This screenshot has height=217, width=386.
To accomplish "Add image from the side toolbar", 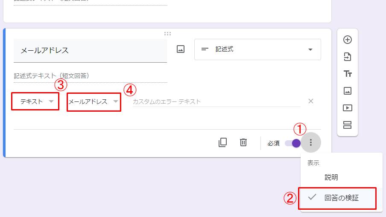I will click(x=347, y=91).
